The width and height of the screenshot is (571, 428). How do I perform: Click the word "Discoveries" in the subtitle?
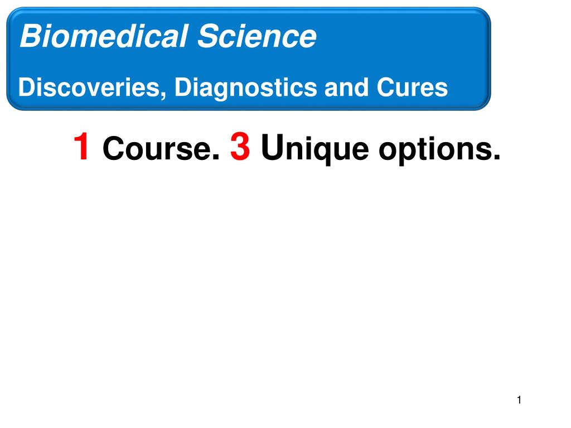(x=93, y=87)
